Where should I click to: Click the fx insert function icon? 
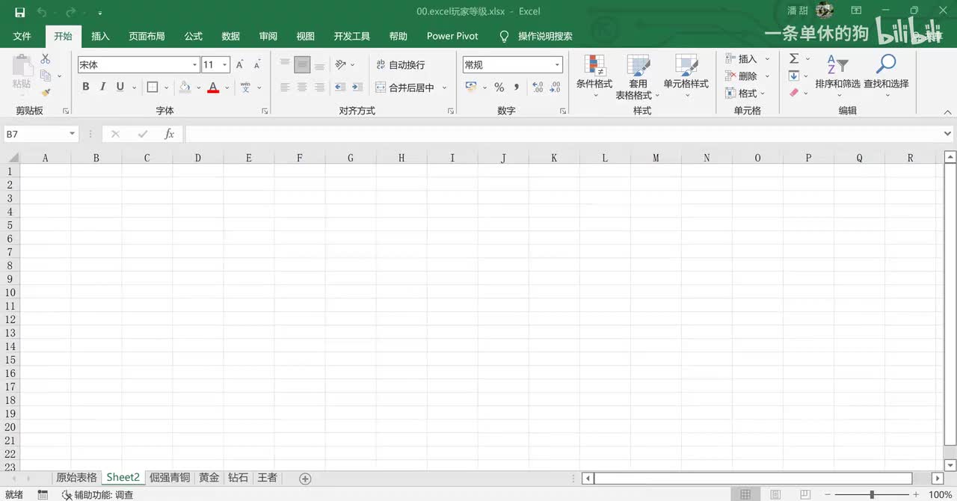pos(170,134)
